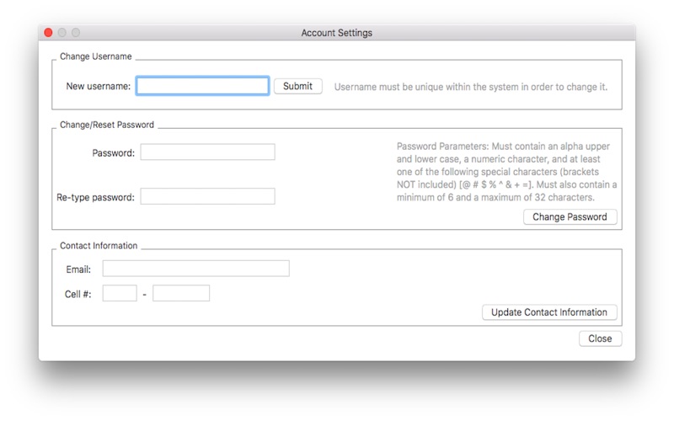Click the 'Email:' label

coord(78,269)
